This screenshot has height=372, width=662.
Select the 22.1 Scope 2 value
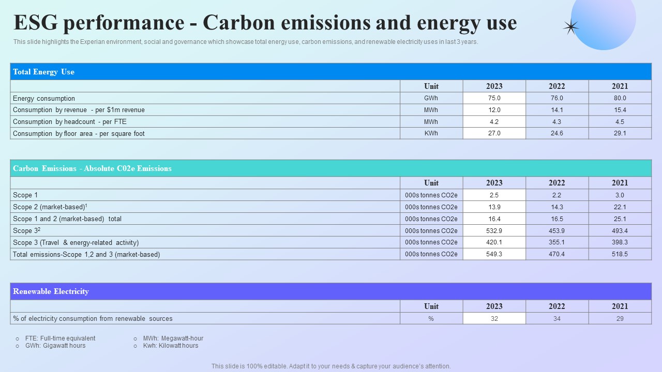(620, 207)
